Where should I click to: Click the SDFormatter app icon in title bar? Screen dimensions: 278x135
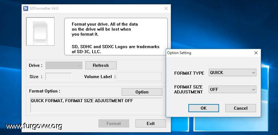(x=26, y=8)
